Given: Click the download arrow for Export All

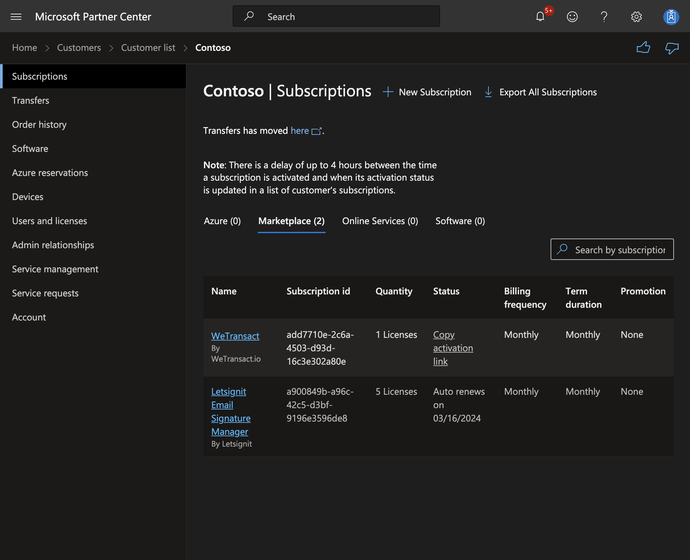Looking at the screenshot, I should click(488, 92).
